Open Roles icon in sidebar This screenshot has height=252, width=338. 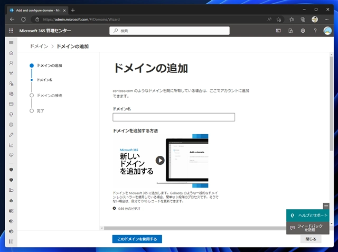tap(11, 83)
